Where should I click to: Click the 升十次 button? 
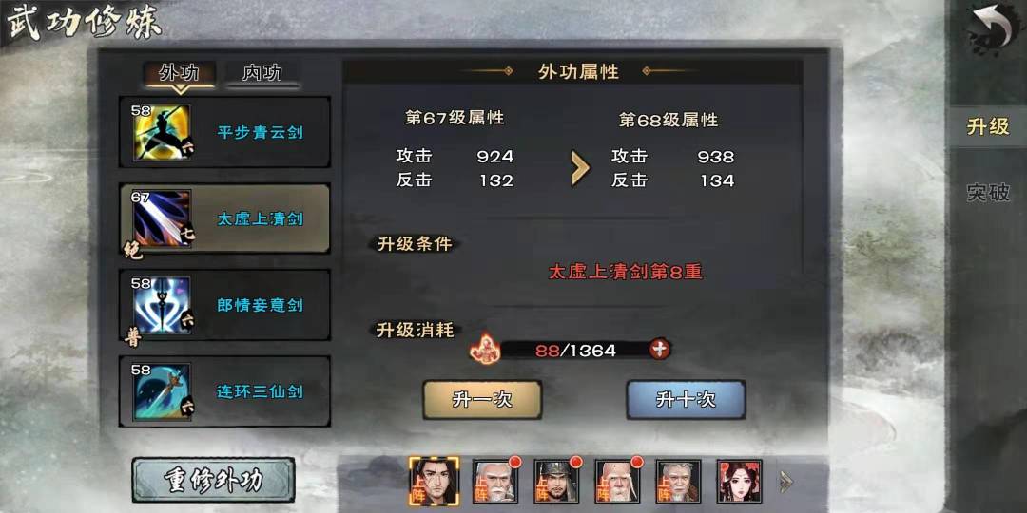pos(686,400)
